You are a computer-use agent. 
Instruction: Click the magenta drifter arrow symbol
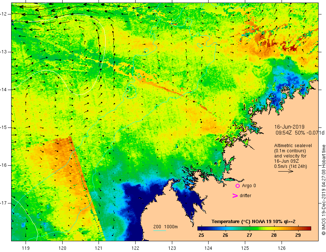click(235, 196)
